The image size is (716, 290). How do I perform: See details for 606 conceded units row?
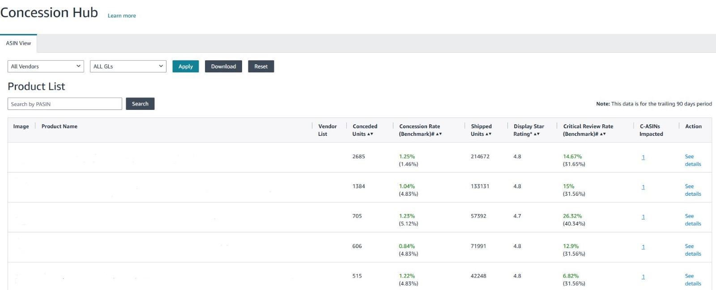[693, 250]
